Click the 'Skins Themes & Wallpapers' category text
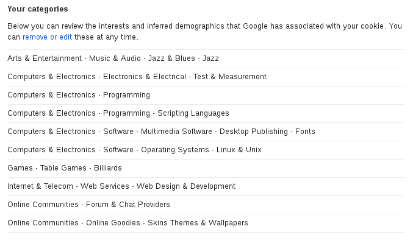This screenshot has width=413, height=243. coord(198,223)
